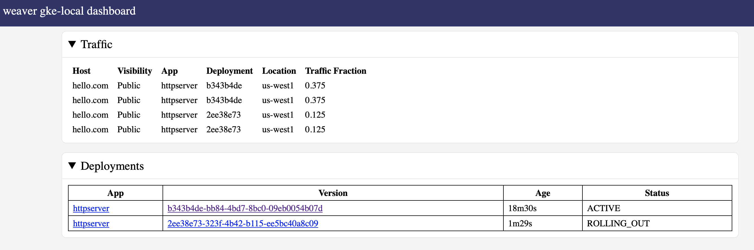
Task: Select the ROLLING_OUT status cell
Action: click(657, 224)
